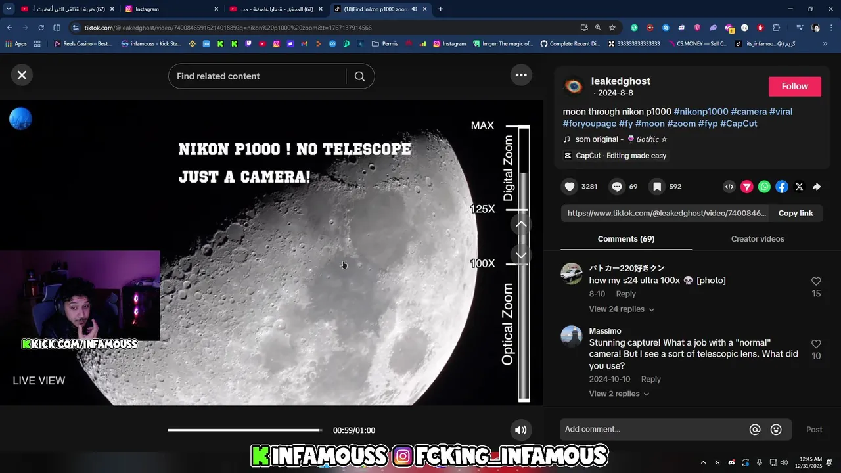The width and height of the screenshot is (841, 473).
Task: Reload the page in Chrome toolbar
Action: tap(41, 28)
